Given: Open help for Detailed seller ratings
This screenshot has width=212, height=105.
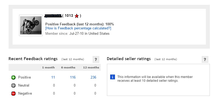Looking at the screenshot, I should [205, 59].
